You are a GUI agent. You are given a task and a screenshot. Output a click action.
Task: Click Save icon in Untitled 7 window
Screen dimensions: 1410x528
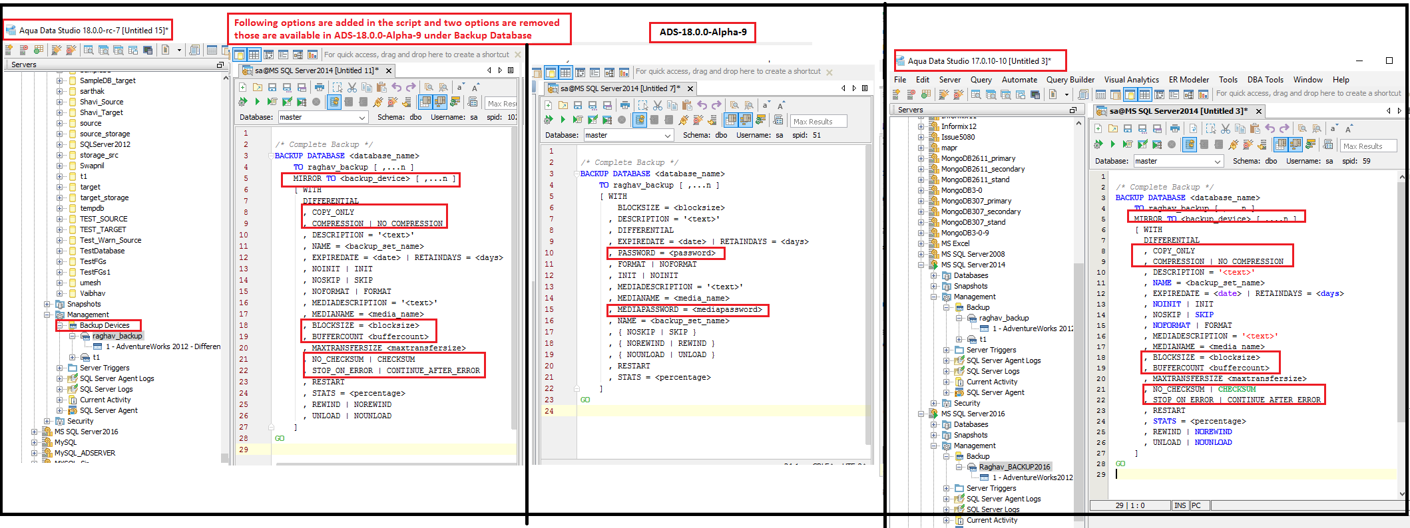coord(578,105)
